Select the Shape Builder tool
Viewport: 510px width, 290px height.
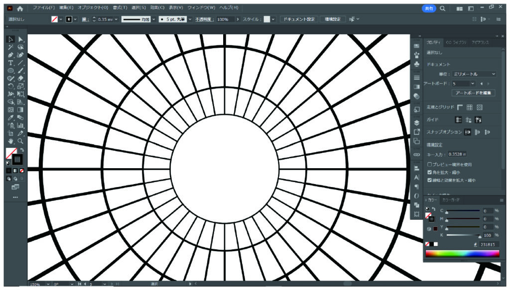pos(10,102)
